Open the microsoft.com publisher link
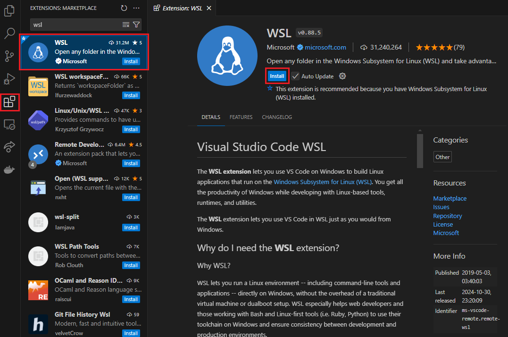The image size is (508, 337). click(325, 47)
